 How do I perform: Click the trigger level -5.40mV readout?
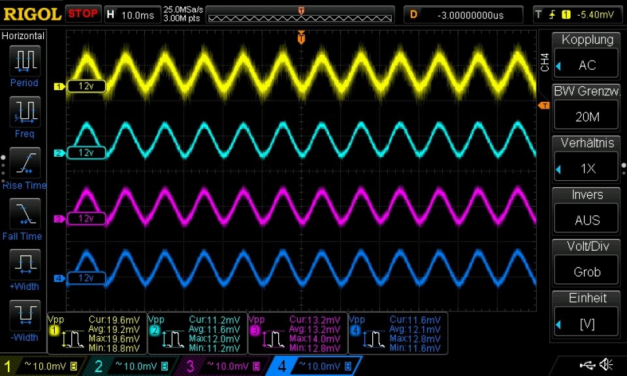[x=595, y=15]
